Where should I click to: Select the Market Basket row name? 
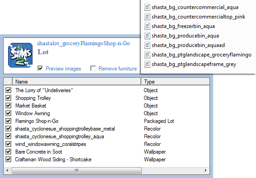[31, 106]
